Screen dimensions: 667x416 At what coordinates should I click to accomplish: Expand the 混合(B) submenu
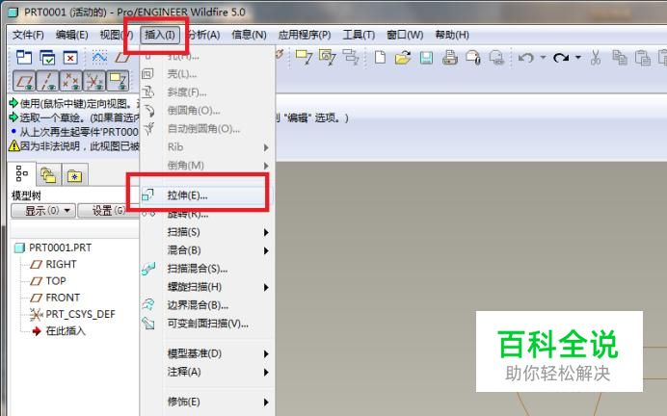pyautogui.click(x=207, y=250)
